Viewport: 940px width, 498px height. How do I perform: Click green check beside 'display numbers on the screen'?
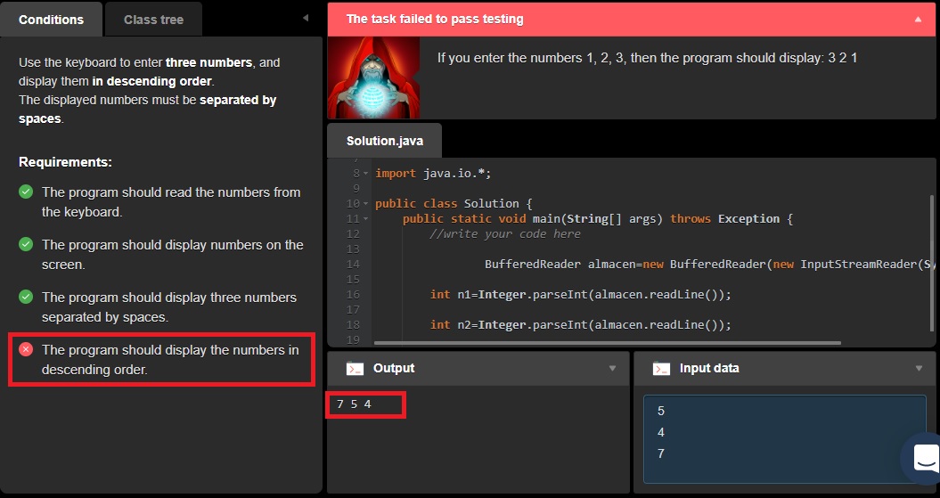point(26,244)
